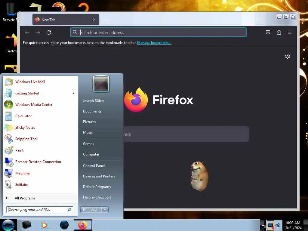Click the Start orb on the taskbar
308x231 pixels.
(8, 225)
